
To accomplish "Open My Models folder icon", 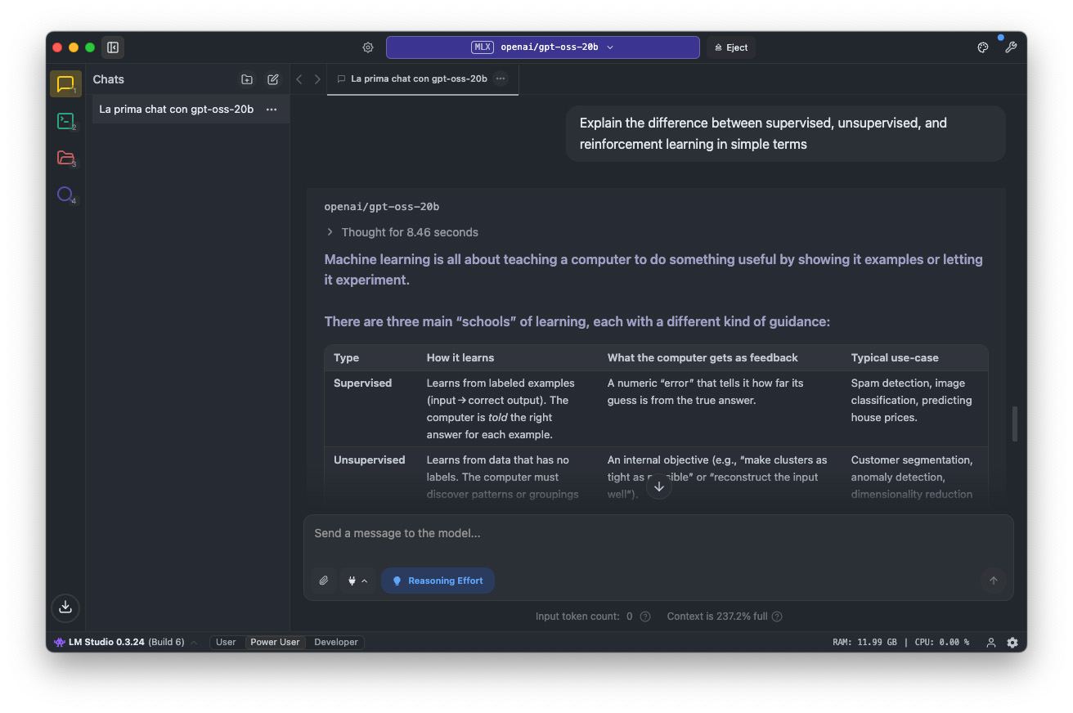I will [x=65, y=158].
